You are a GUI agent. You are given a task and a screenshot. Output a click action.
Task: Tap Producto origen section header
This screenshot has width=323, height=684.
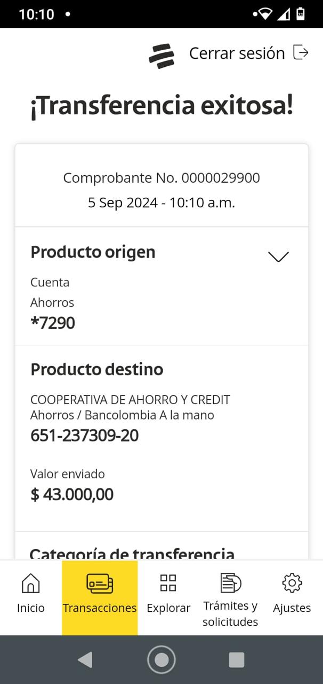93,252
